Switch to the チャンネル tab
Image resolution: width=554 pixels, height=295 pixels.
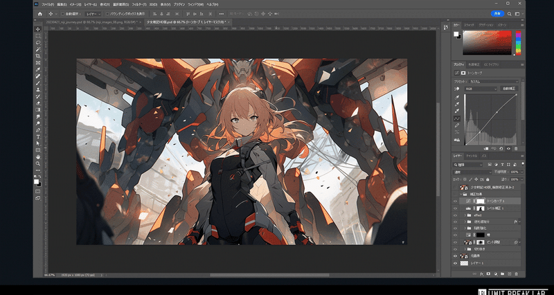tap(472, 156)
